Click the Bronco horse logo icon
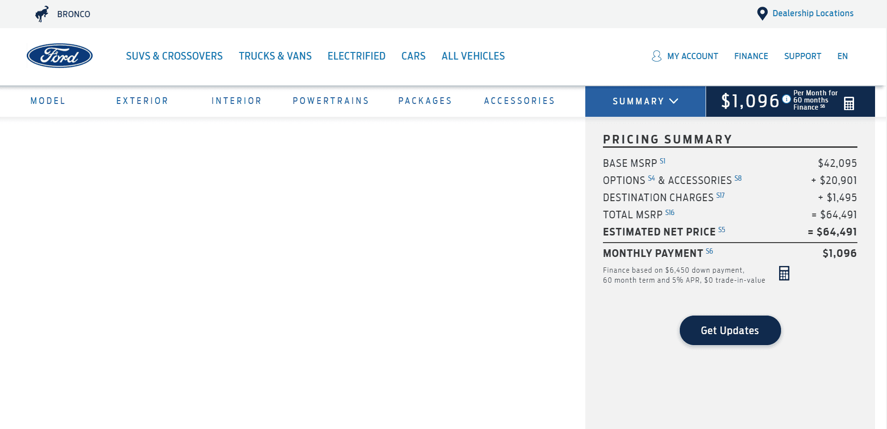This screenshot has height=429, width=887. pos(42,14)
